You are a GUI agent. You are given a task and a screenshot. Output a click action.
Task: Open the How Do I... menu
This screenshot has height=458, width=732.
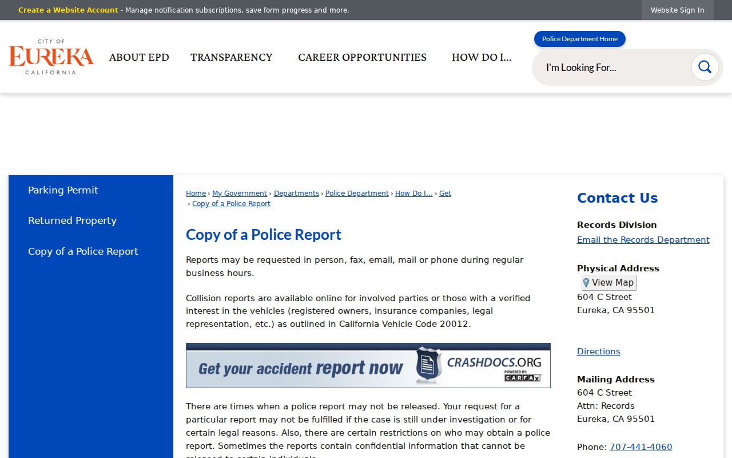pyautogui.click(x=482, y=57)
